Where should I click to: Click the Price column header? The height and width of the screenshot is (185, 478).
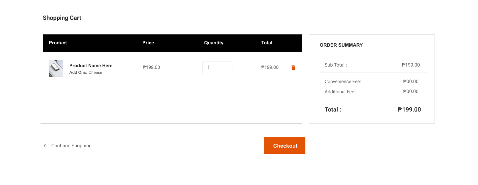pyautogui.click(x=148, y=43)
